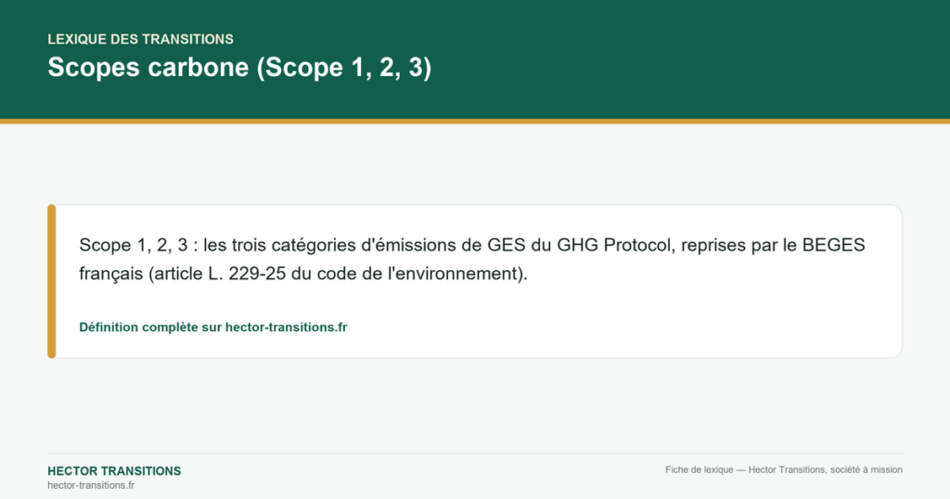Click the 'LEXIQUE DES TRANSITIONS' header label

pyautogui.click(x=141, y=39)
